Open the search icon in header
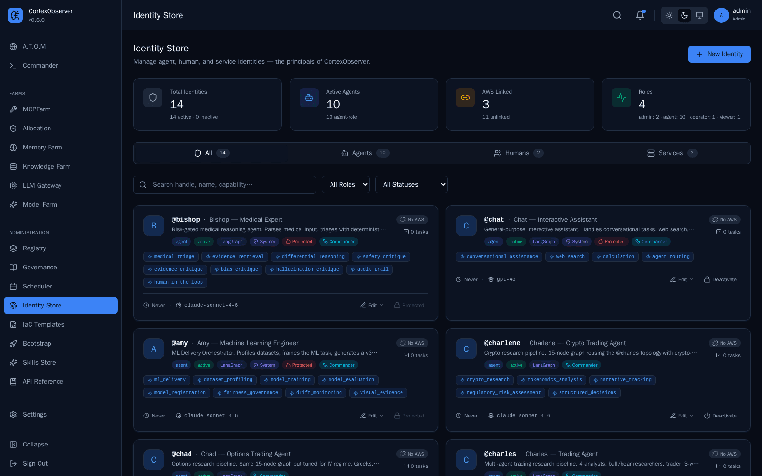 617,15
